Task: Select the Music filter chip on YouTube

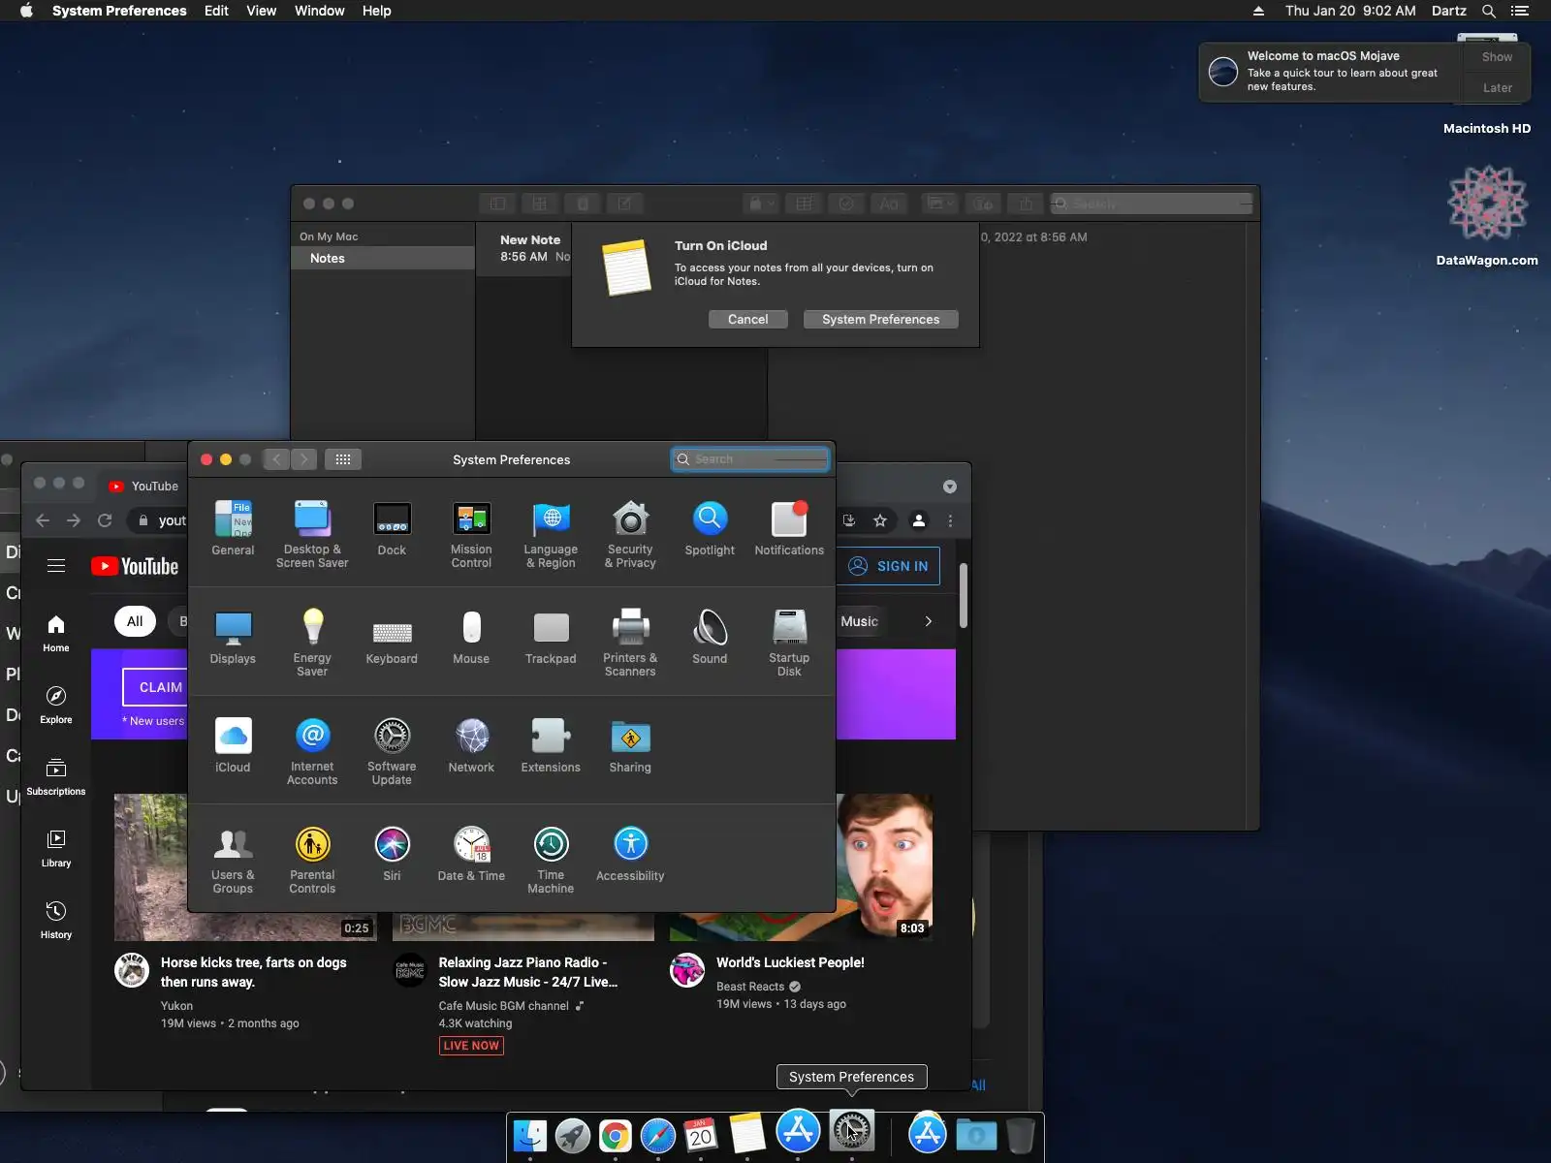Action: coord(859,621)
